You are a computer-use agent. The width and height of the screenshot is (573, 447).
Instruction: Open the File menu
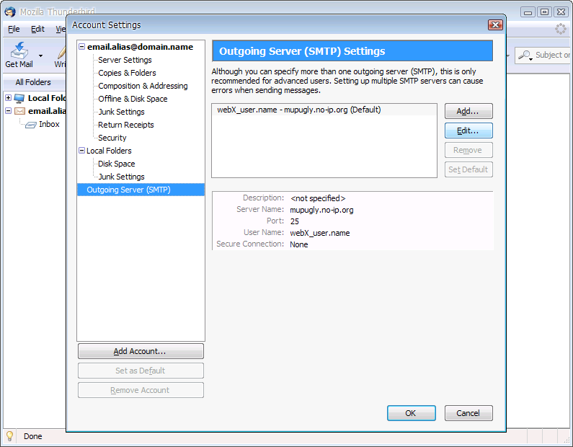(x=14, y=30)
